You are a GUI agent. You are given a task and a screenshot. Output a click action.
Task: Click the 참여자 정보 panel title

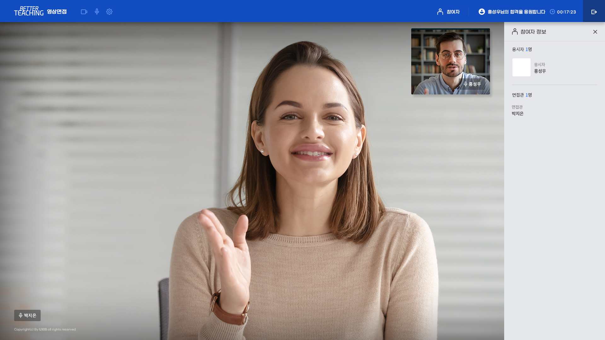(533, 32)
